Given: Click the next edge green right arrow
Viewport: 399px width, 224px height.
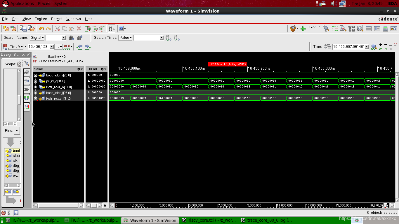Looking at the screenshot, I should [x=87, y=47].
